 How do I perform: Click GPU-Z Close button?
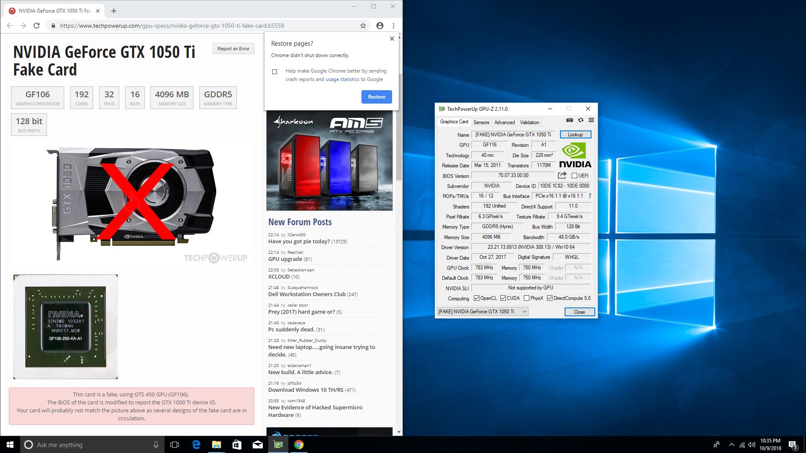coord(579,312)
